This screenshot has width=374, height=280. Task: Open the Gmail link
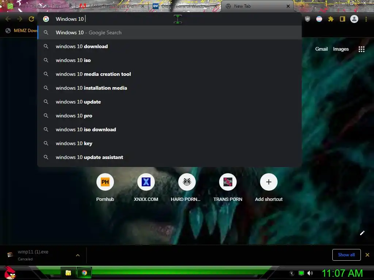pyautogui.click(x=321, y=49)
